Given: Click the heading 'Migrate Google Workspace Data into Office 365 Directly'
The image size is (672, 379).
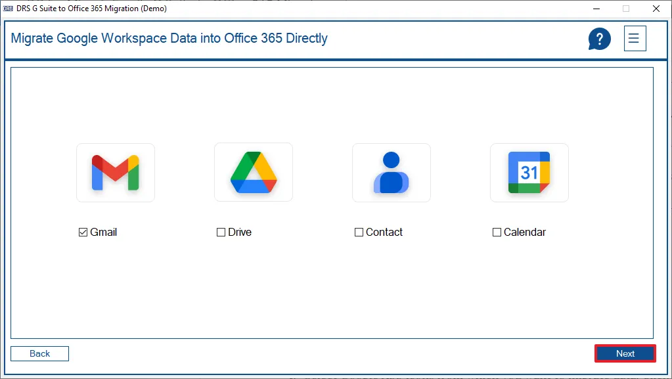Looking at the screenshot, I should tap(169, 38).
